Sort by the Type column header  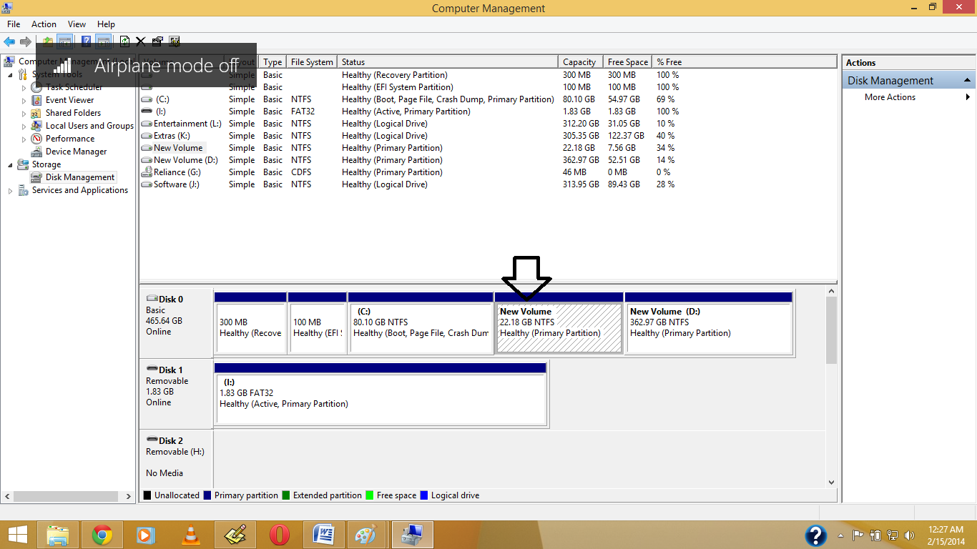pyautogui.click(x=273, y=62)
